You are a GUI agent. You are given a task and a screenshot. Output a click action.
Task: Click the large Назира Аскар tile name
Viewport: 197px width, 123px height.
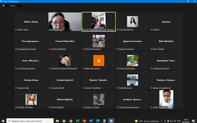tap(31, 80)
